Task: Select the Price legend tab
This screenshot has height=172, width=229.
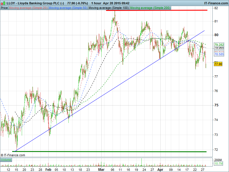Action: click(4, 8)
